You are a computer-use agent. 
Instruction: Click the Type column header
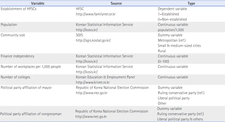tap(191, 3)
